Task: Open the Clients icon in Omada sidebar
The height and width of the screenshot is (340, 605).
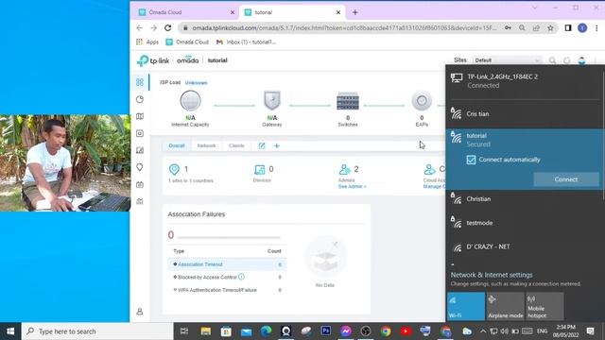Action: pyautogui.click(x=140, y=150)
